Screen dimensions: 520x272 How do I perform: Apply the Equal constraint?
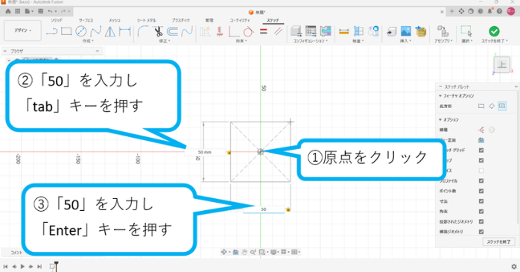(264, 31)
